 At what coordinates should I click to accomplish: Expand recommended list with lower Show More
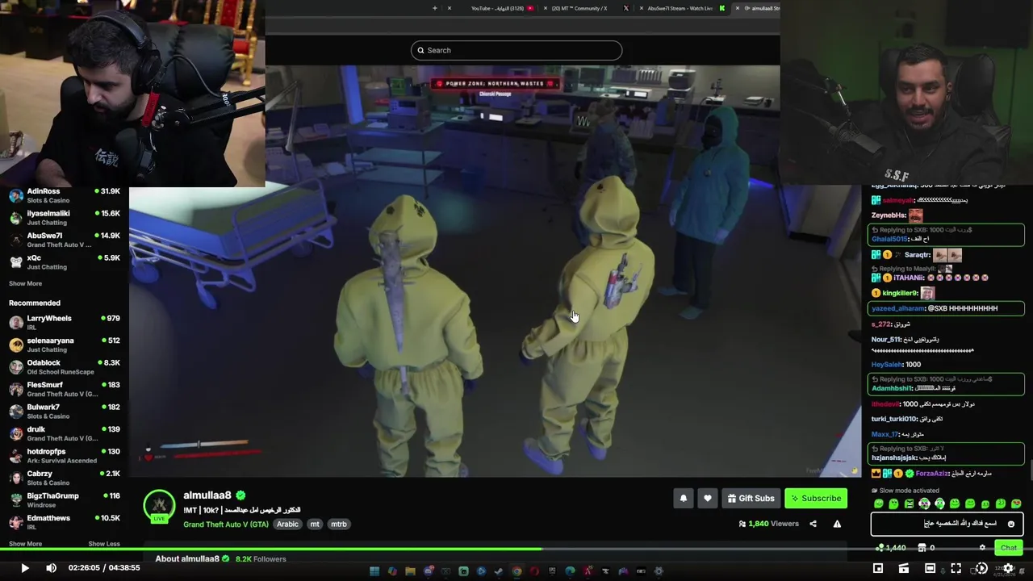point(25,544)
